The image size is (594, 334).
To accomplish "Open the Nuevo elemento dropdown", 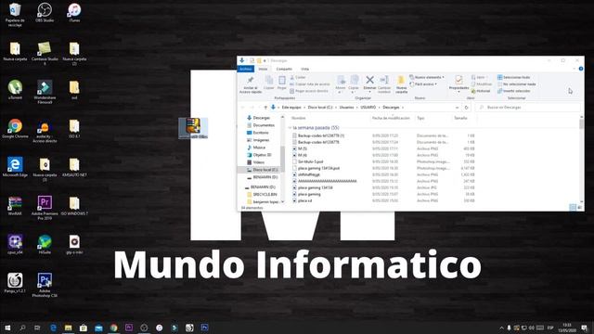I will 427,77.
